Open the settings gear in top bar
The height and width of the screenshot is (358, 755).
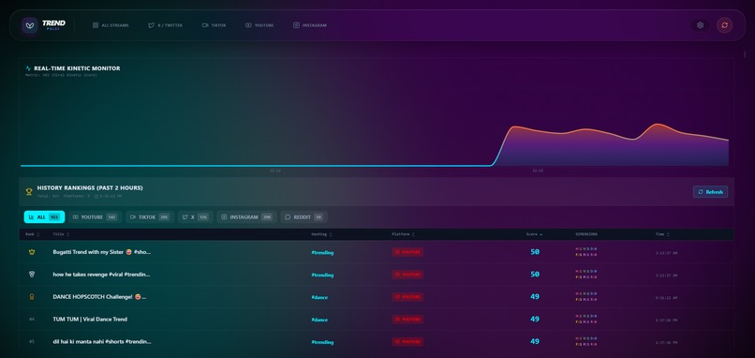(x=700, y=25)
